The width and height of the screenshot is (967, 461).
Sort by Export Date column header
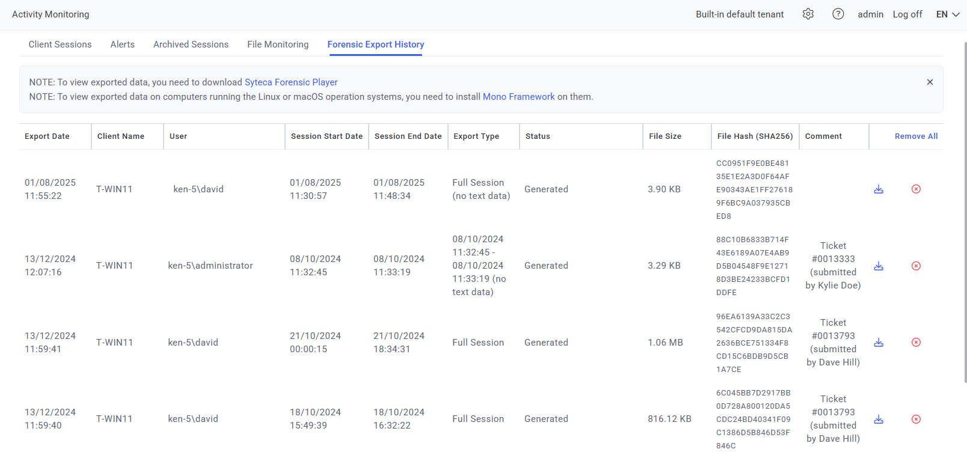click(x=47, y=136)
